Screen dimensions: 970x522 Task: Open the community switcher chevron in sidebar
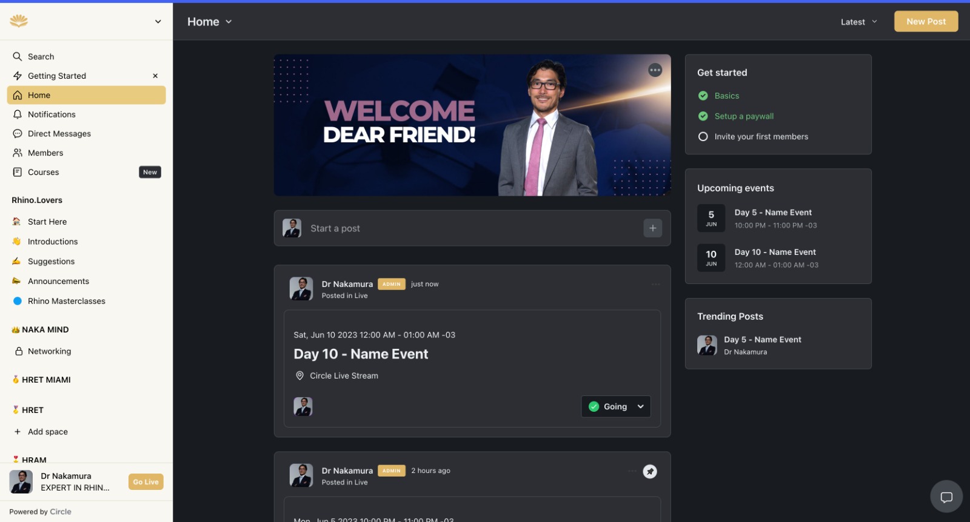tap(158, 22)
